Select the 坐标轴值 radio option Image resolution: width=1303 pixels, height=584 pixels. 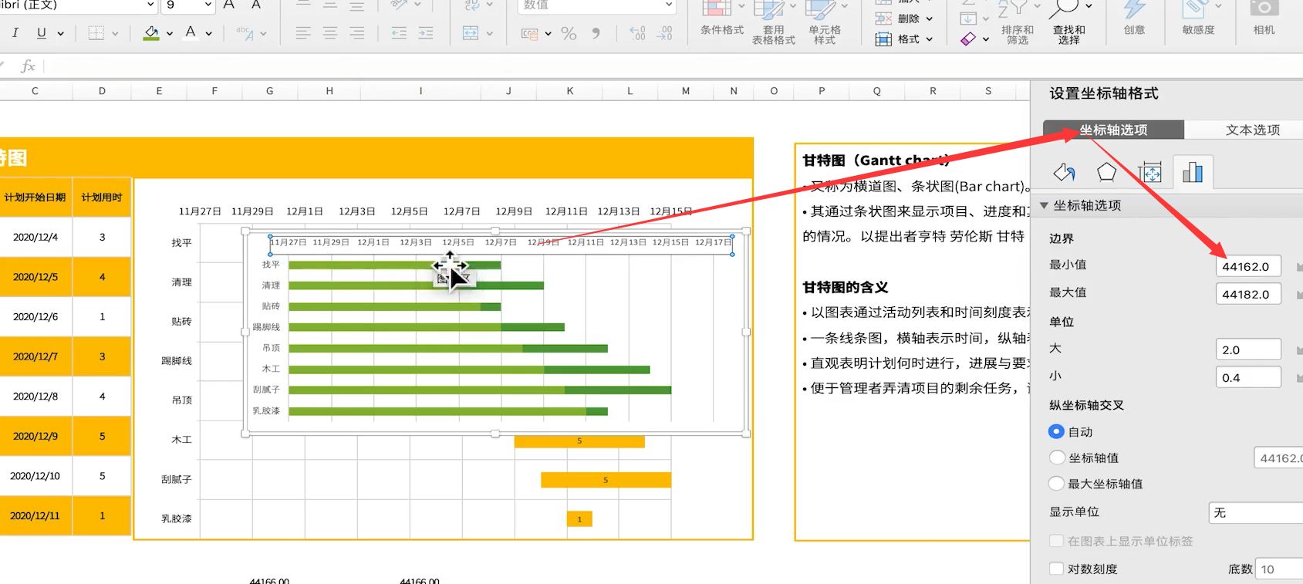(x=1057, y=458)
